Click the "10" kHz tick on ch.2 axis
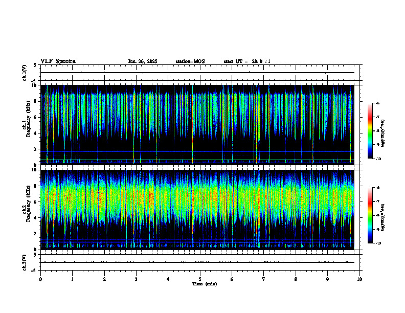405x313 pixels. 35,170
